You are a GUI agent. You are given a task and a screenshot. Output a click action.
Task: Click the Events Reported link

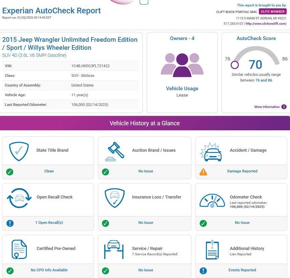pyautogui.click(x=242, y=270)
